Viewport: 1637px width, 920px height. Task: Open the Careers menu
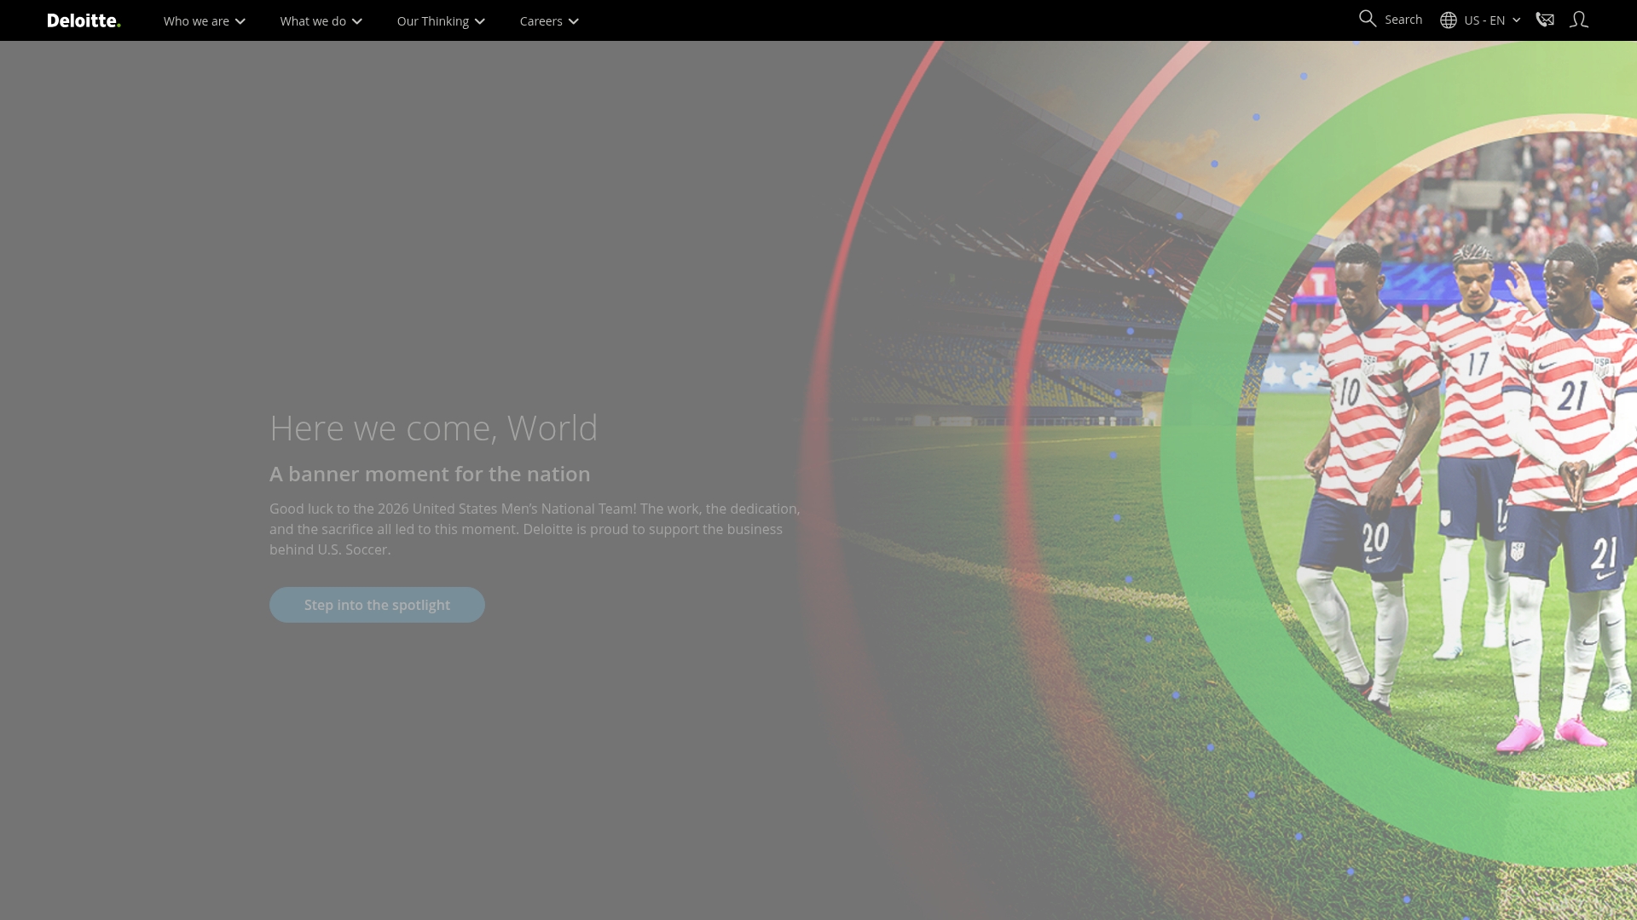549,20
